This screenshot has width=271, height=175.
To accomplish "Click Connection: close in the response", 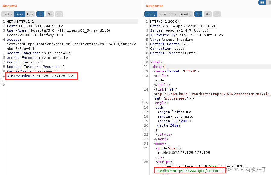I will pos(167,49).
